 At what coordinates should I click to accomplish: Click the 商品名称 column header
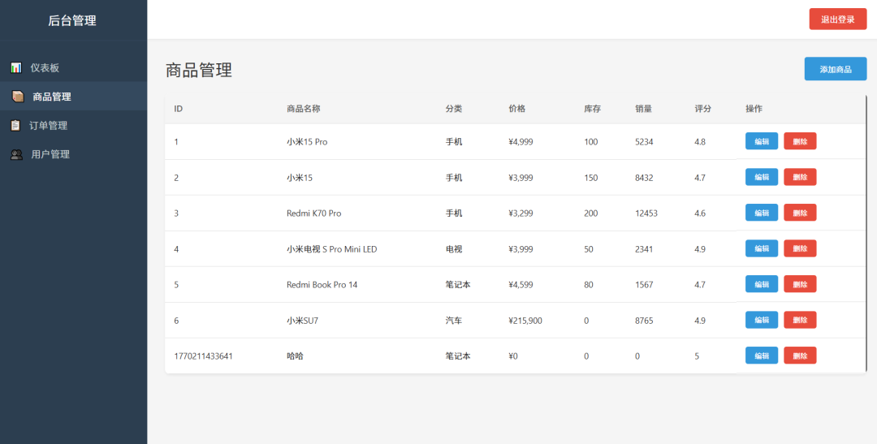303,109
